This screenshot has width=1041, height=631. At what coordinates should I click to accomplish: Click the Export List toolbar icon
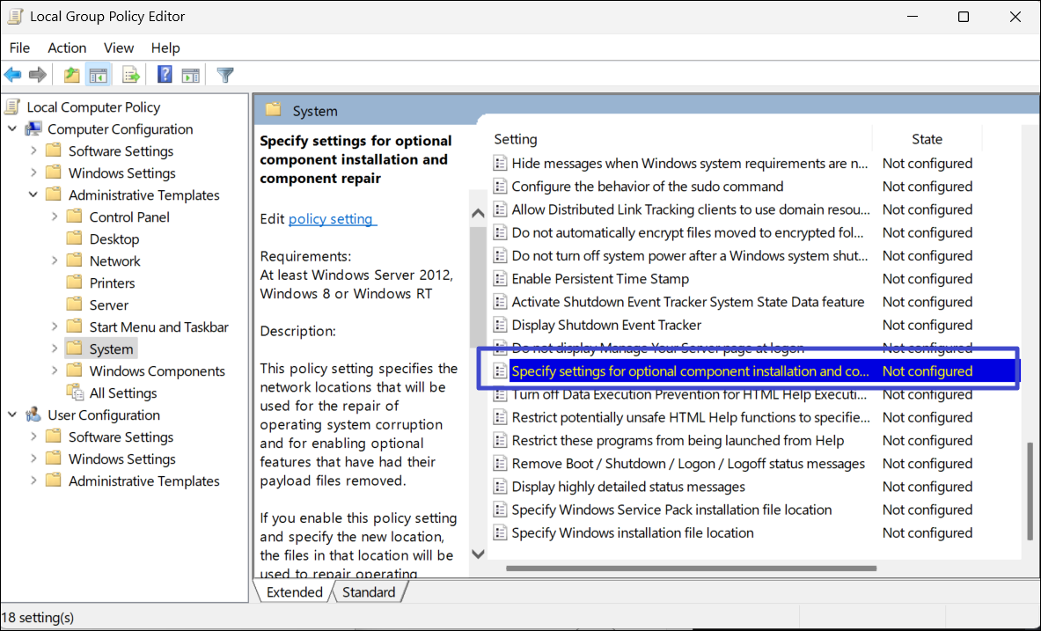131,75
